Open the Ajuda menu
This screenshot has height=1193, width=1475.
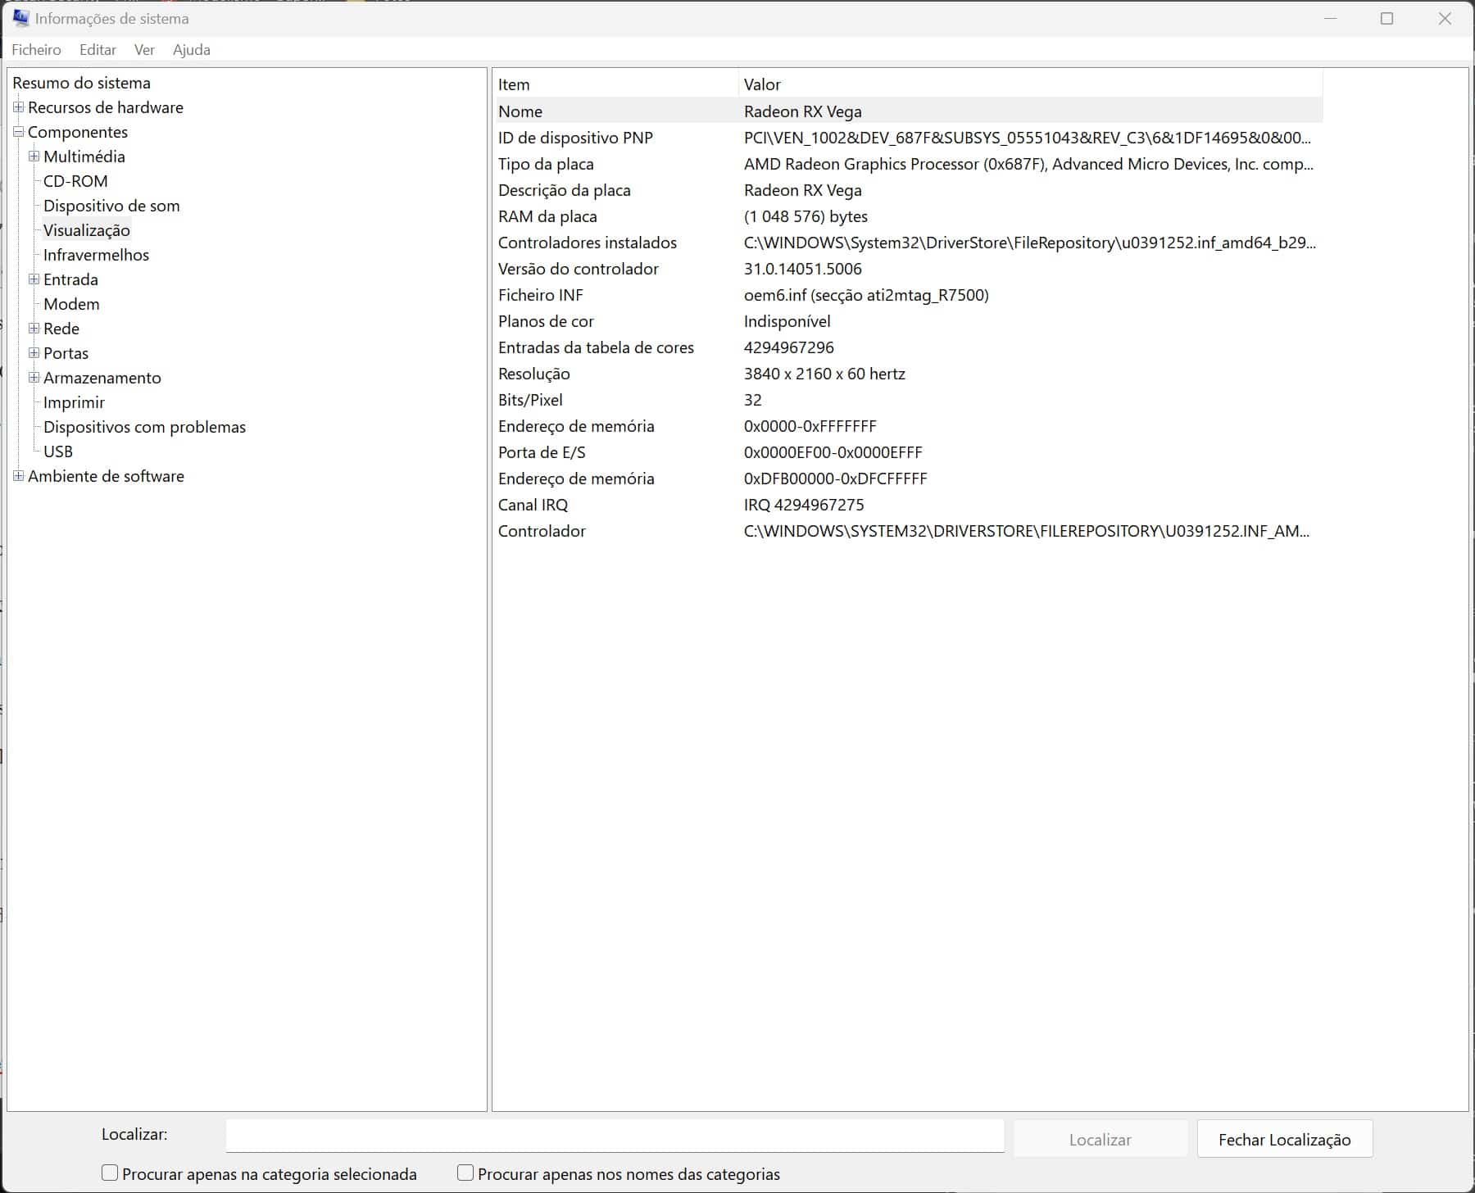click(191, 50)
